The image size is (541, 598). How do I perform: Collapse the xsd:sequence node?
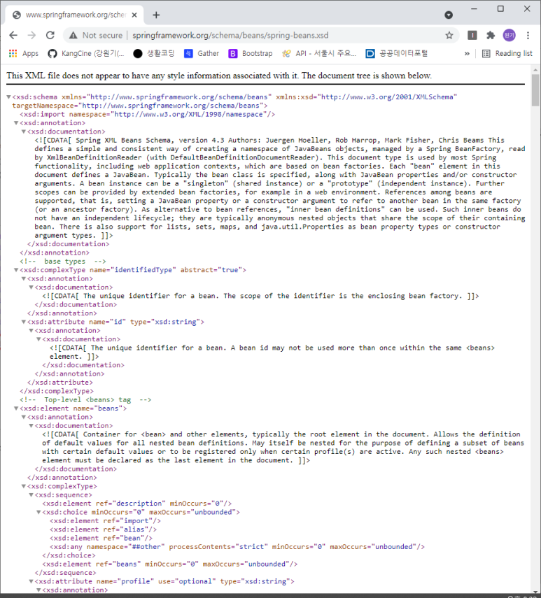pyautogui.click(x=31, y=495)
